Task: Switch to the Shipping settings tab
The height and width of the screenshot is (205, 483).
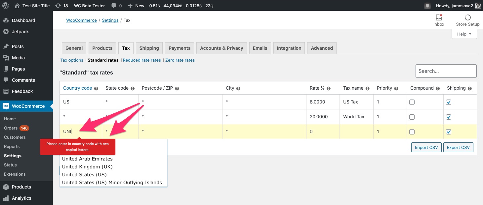Action: click(x=149, y=48)
